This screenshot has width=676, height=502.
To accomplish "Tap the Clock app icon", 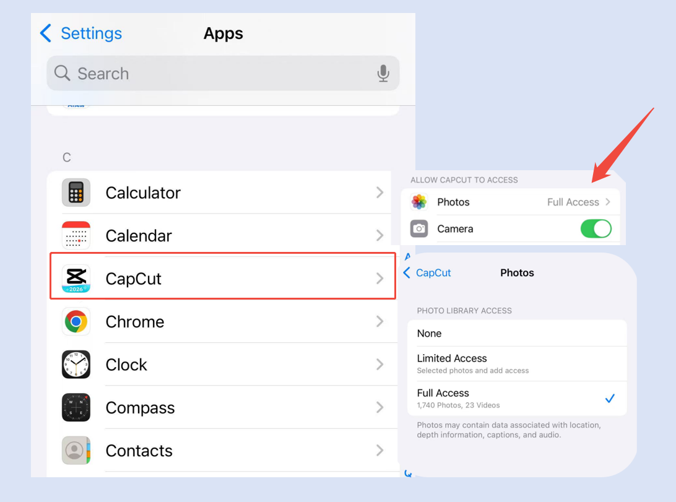I will [76, 365].
